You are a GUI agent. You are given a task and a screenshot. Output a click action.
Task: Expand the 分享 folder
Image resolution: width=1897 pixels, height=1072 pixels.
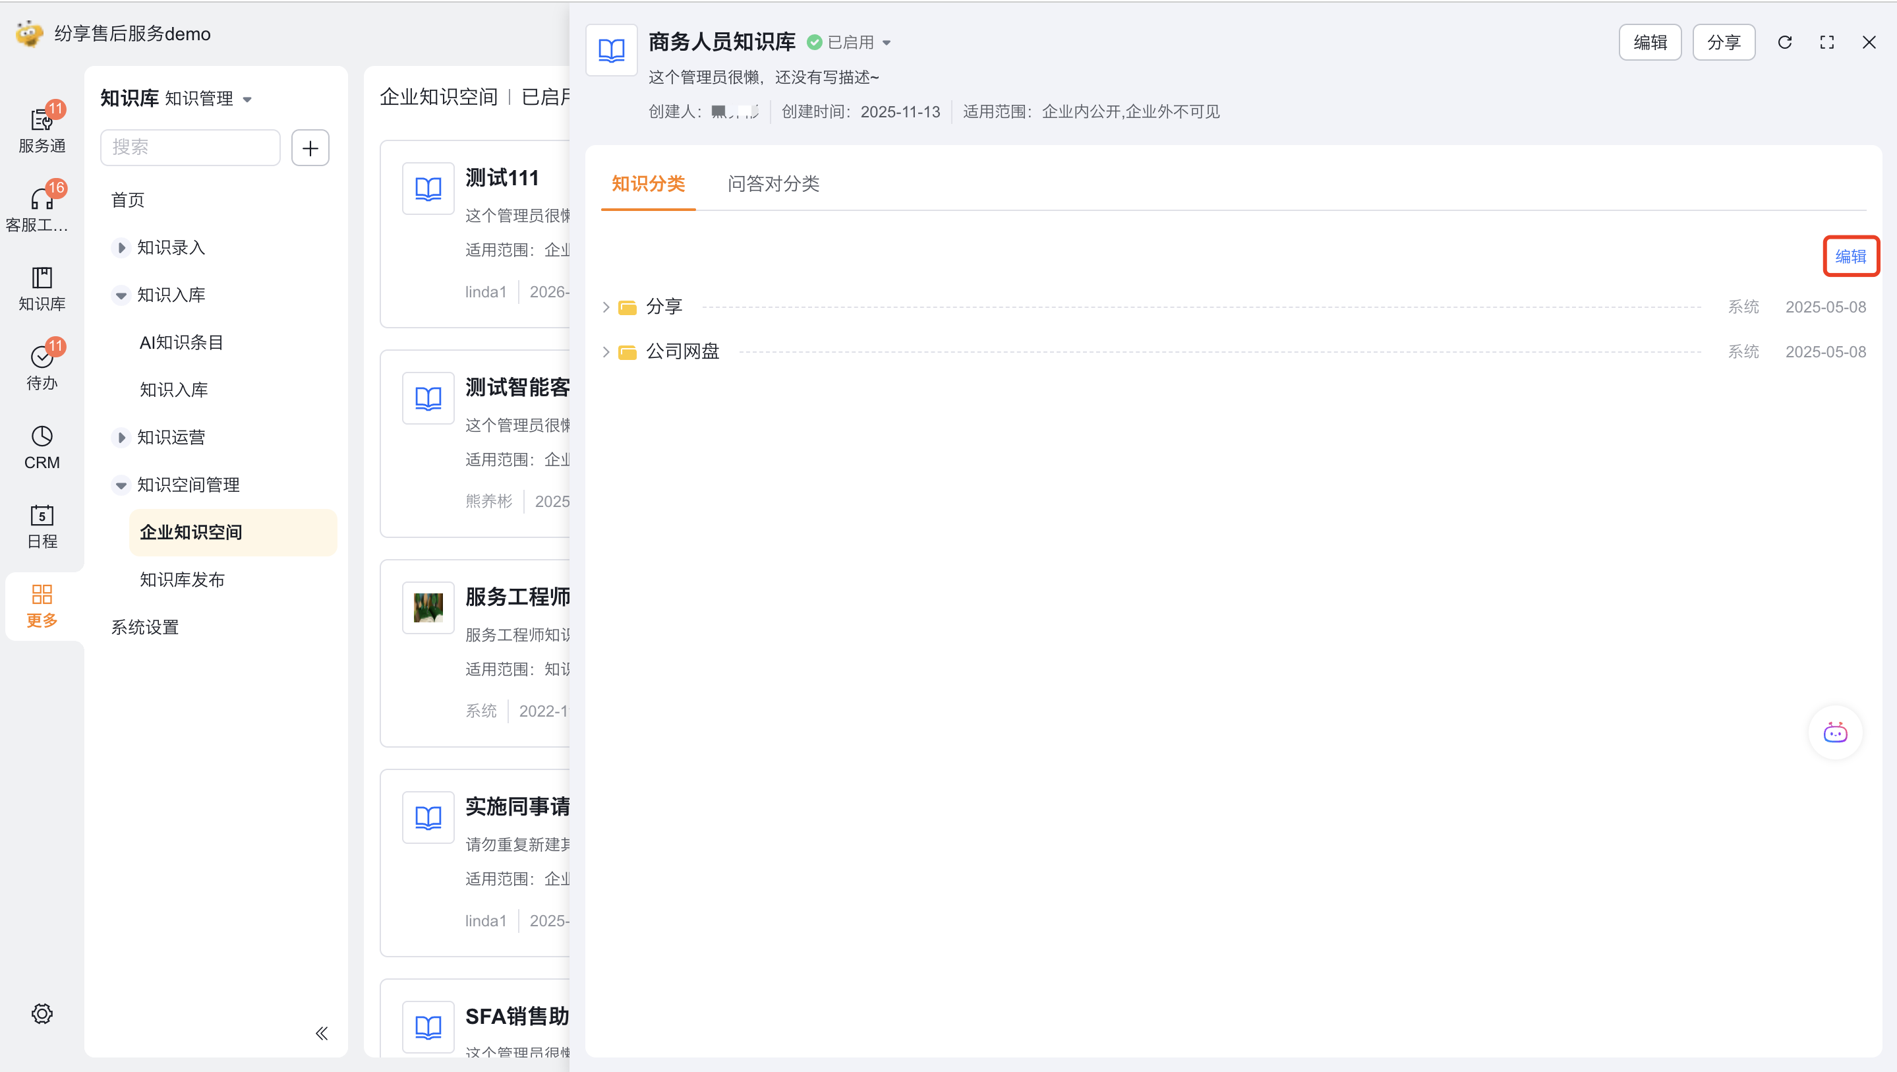606,307
